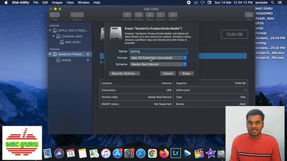Open the Window menu
Viewport: 287px width, 161px height.
point(83,3)
